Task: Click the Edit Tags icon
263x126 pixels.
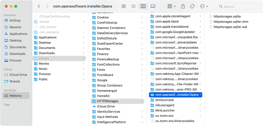Action: pyautogui.click(x=192, y=6)
